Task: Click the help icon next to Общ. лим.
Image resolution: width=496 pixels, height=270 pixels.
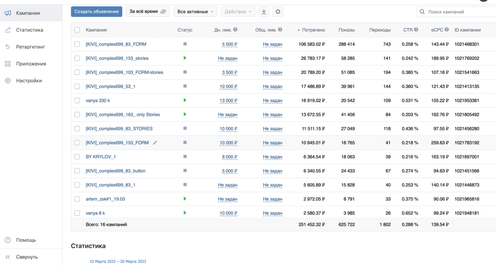Action: point(280,30)
